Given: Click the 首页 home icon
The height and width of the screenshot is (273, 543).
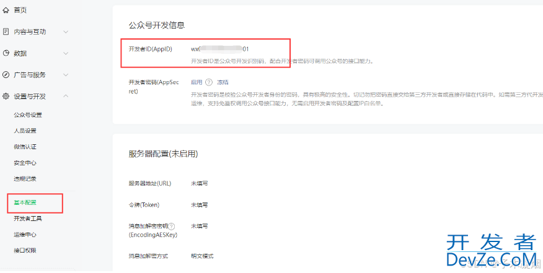Looking at the screenshot, I should point(6,10).
